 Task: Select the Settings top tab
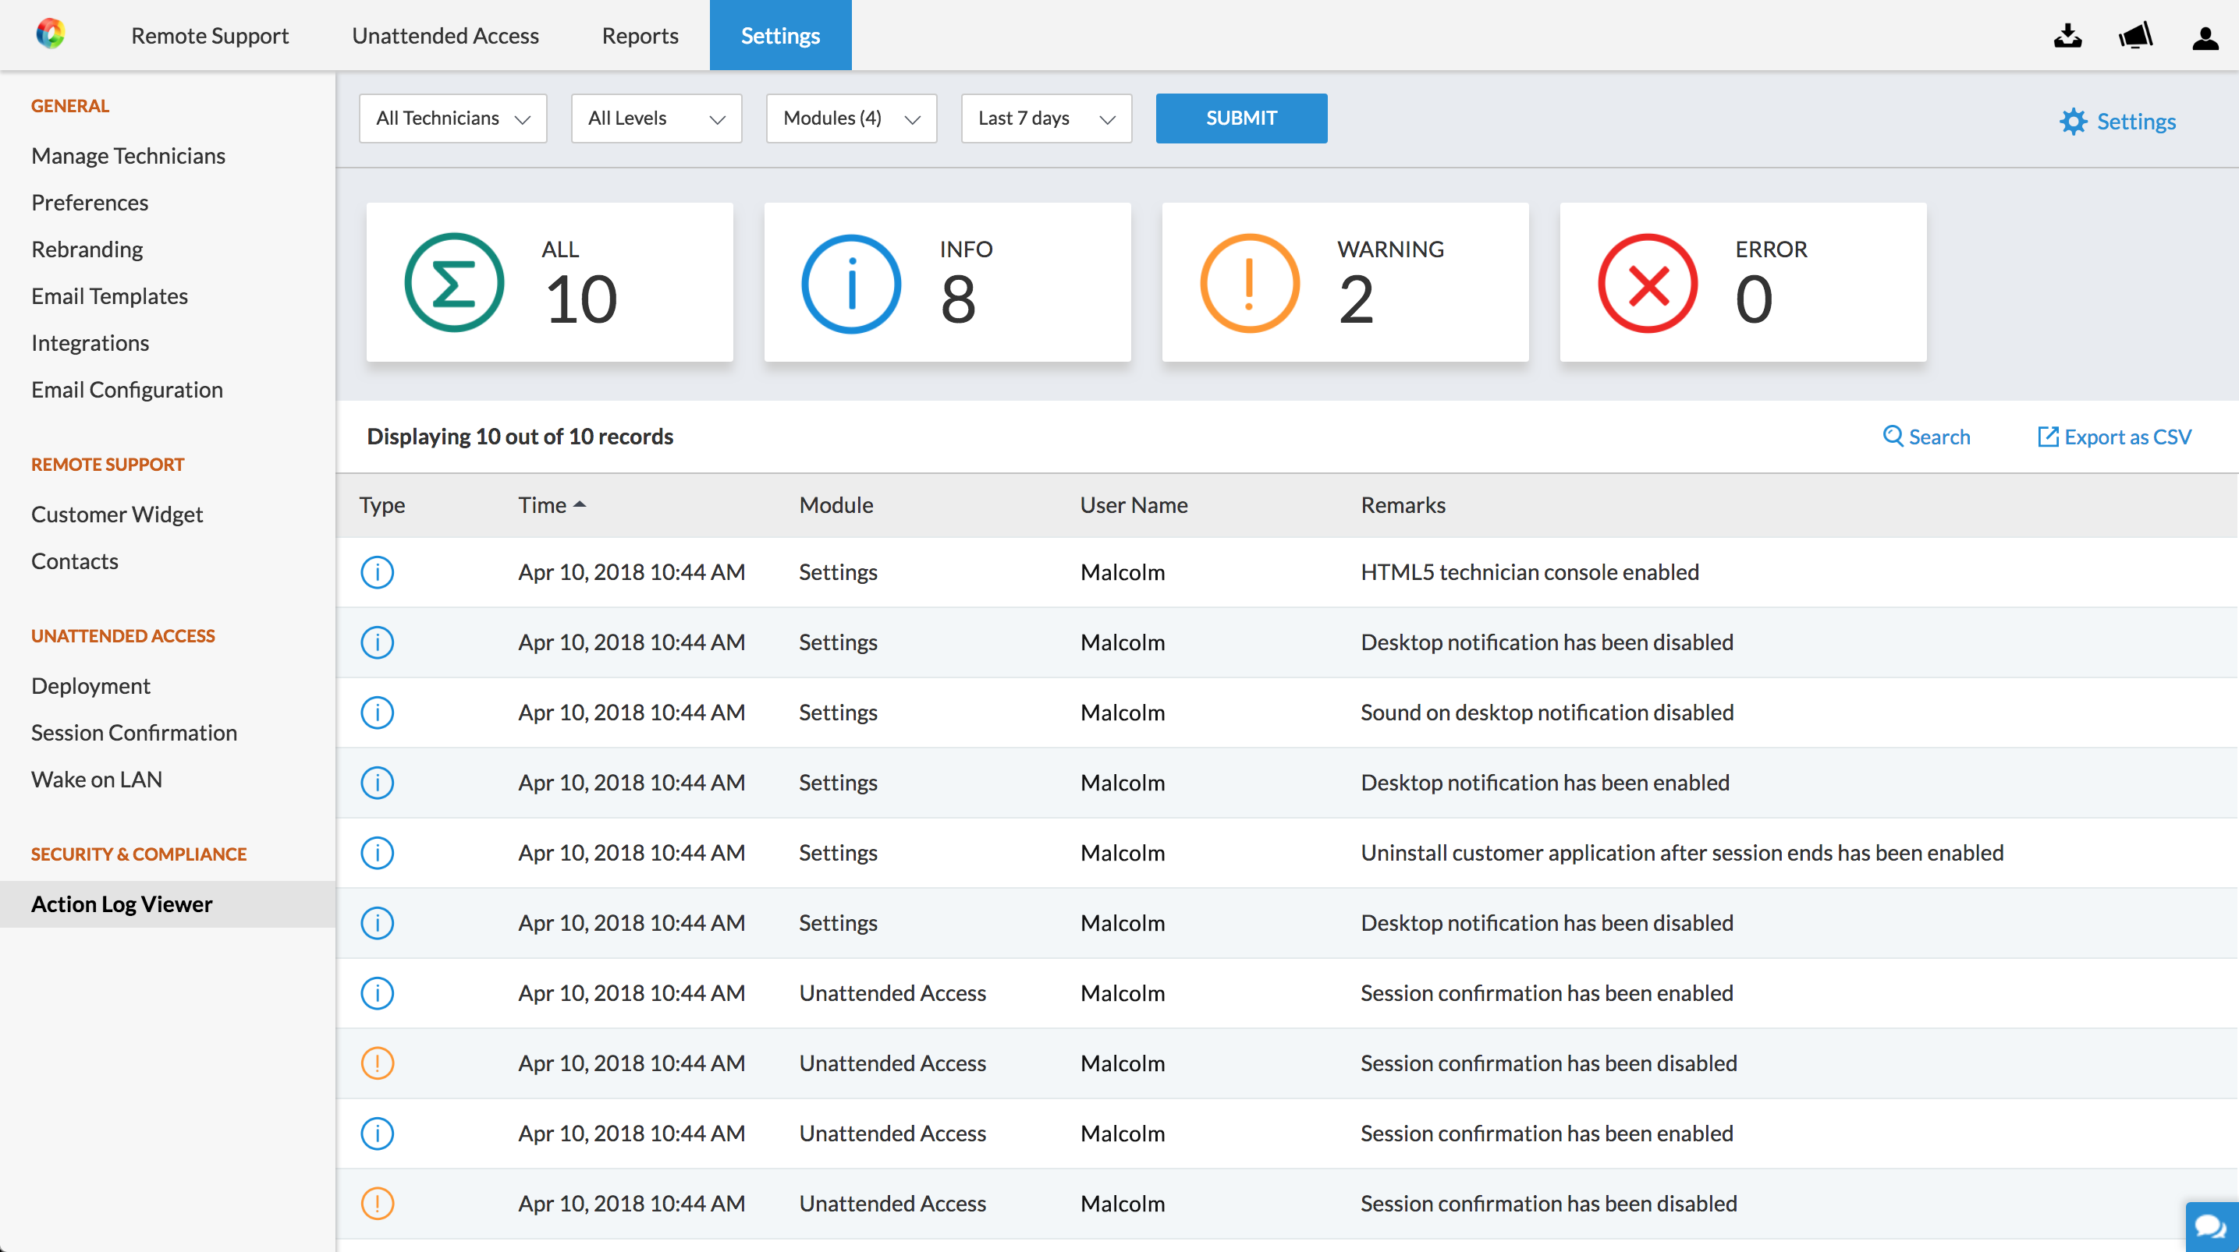click(780, 36)
